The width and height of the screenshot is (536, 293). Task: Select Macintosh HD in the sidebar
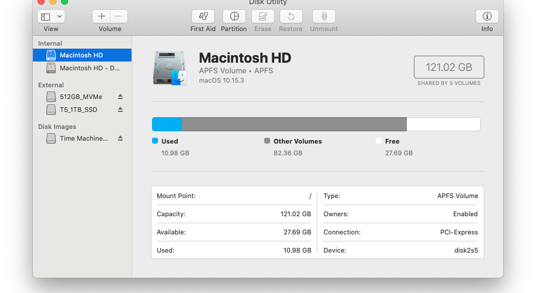pyautogui.click(x=82, y=55)
